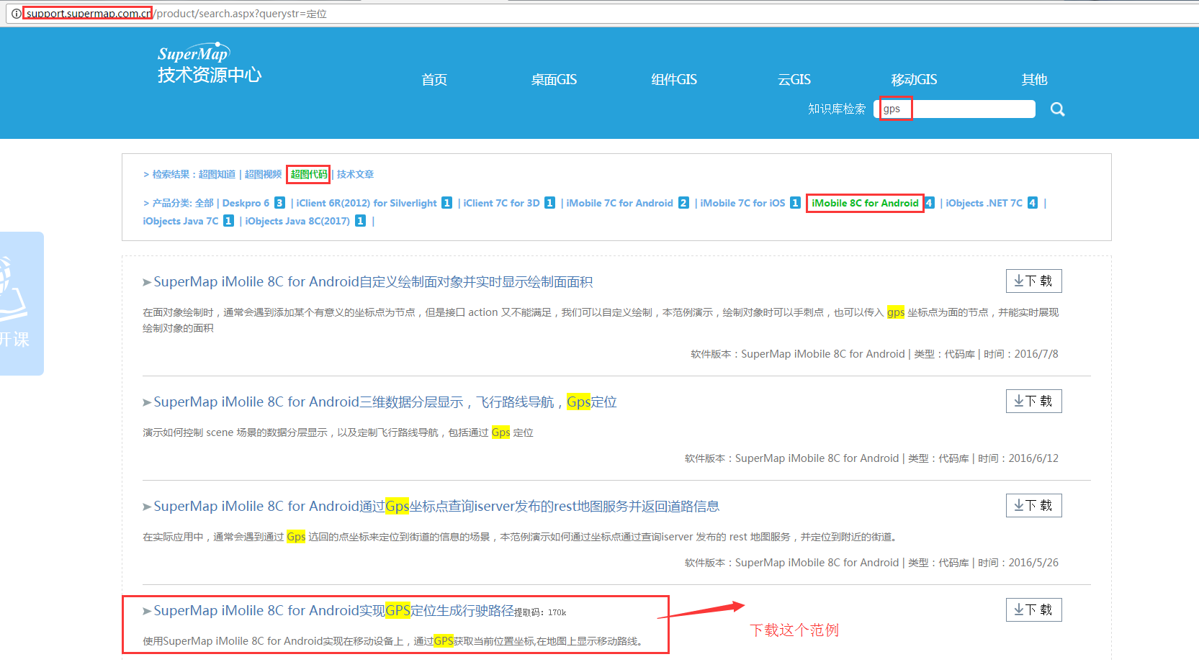Filter by iObjects Java 8C(2017)
Image resolution: width=1199 pixels, height=662 pixels.
(x=297, y=221)
